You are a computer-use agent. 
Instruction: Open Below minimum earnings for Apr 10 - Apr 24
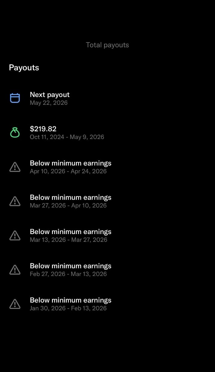(x=107, y=167)
